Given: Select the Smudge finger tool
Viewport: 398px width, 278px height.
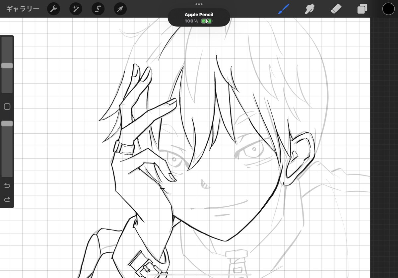Looking at the screenshot, I should 310,9.
